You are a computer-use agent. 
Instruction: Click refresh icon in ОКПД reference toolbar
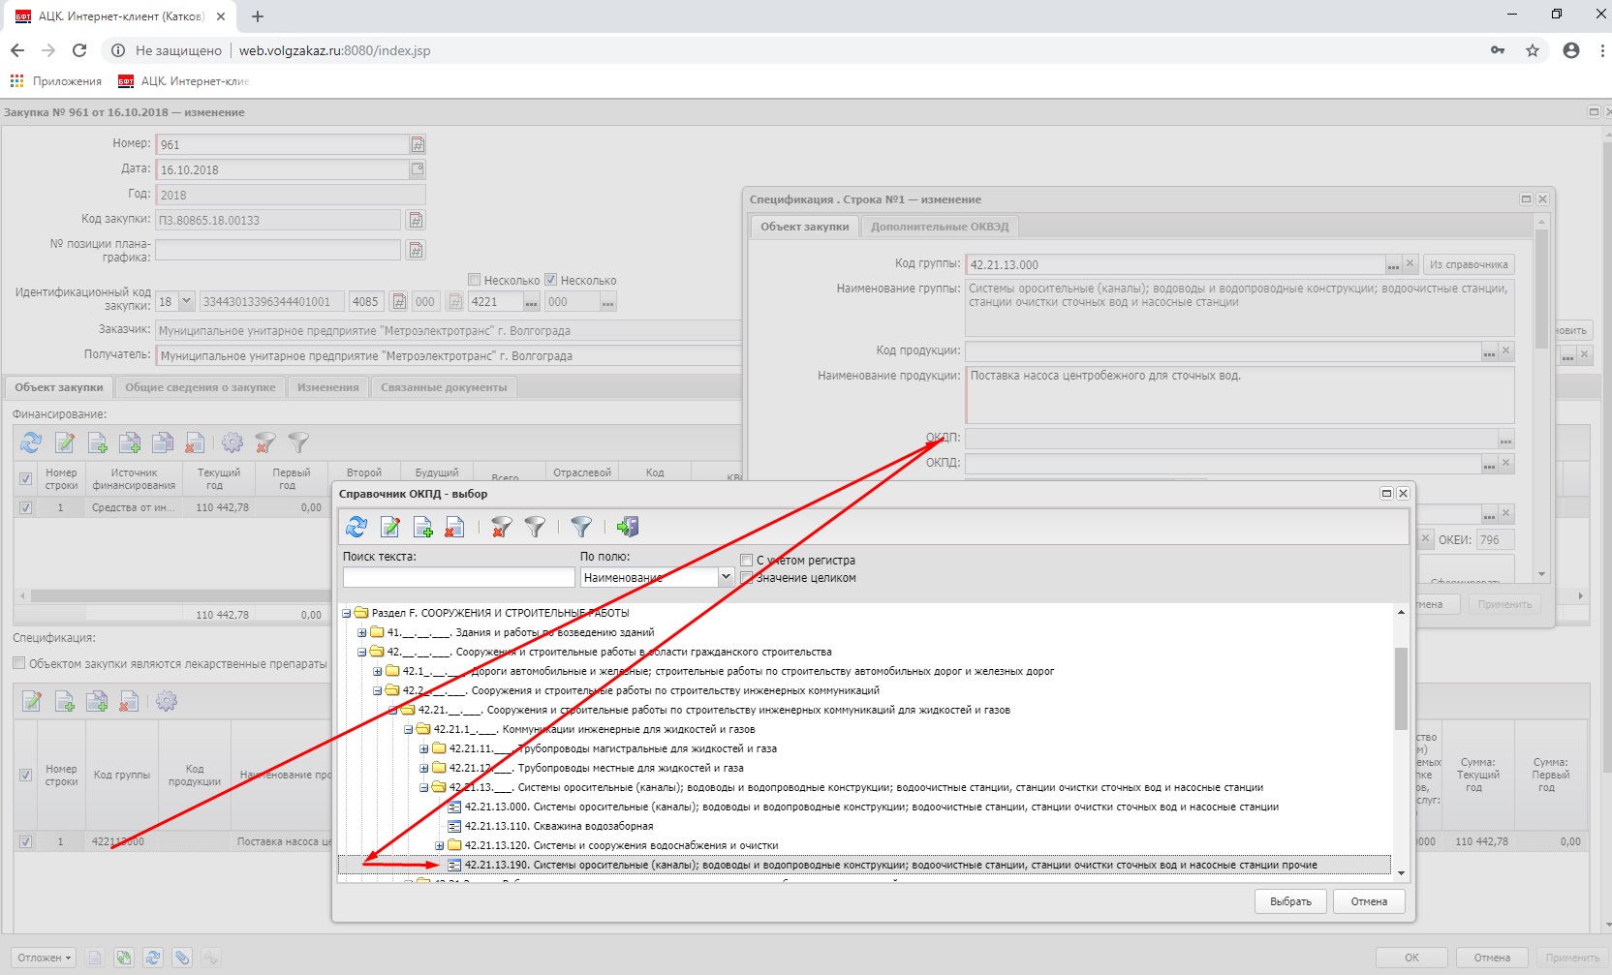click(x=356, y=527)
